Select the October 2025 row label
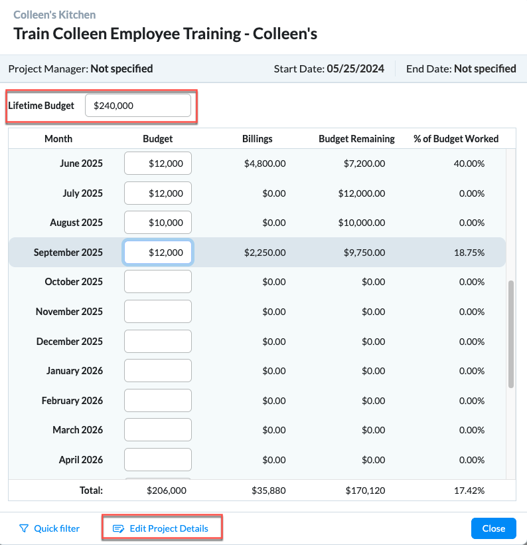527x545 pixels. pyautogui.click(x=74, y=282)
